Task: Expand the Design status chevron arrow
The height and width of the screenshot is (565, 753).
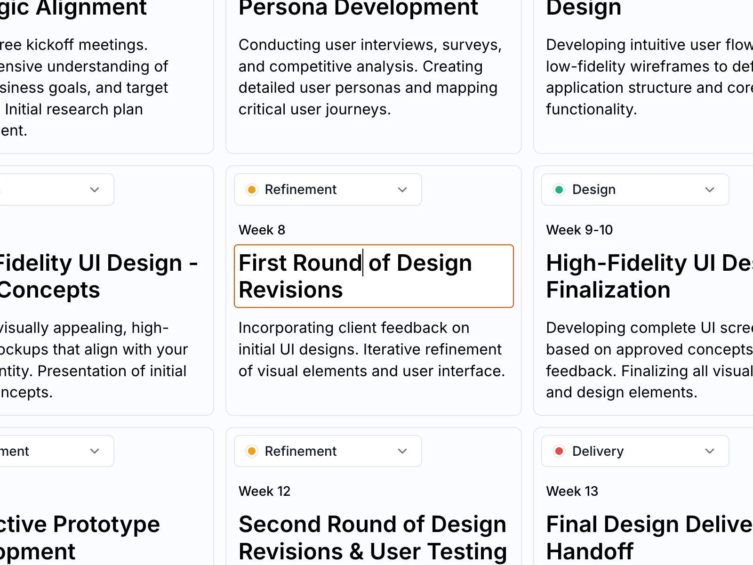Action: (x=710, y=190)
